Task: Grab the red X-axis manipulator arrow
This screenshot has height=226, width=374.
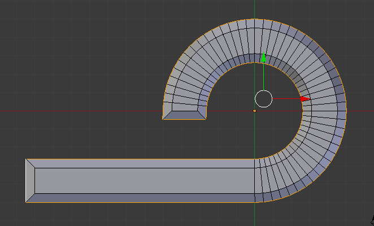Action: click(x=305, y=99)
